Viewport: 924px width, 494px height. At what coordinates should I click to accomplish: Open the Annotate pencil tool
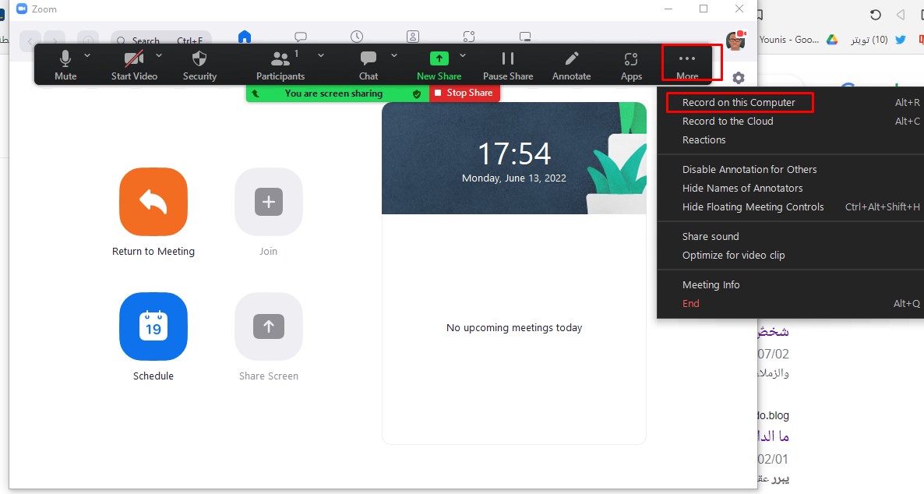tap(571, 60)
